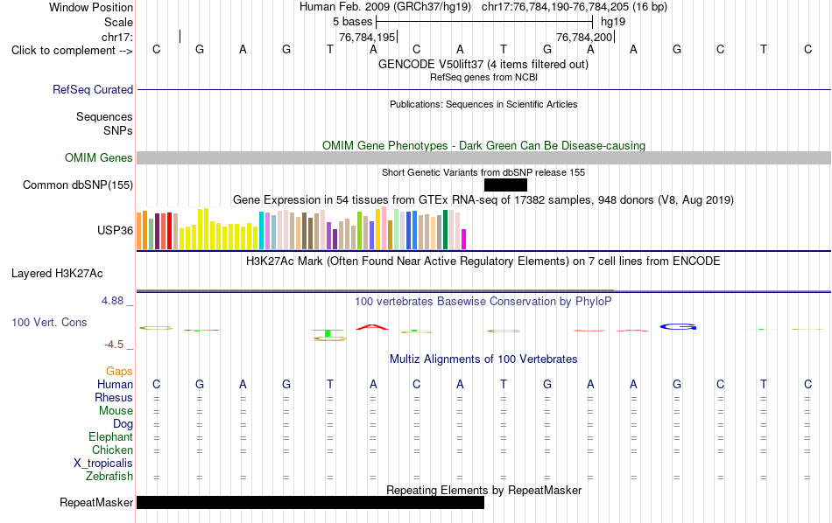The height and width of the screenshot is (523, 832).
Task: Open the Common dbSNP(155) track label
Action: (78, 185)
